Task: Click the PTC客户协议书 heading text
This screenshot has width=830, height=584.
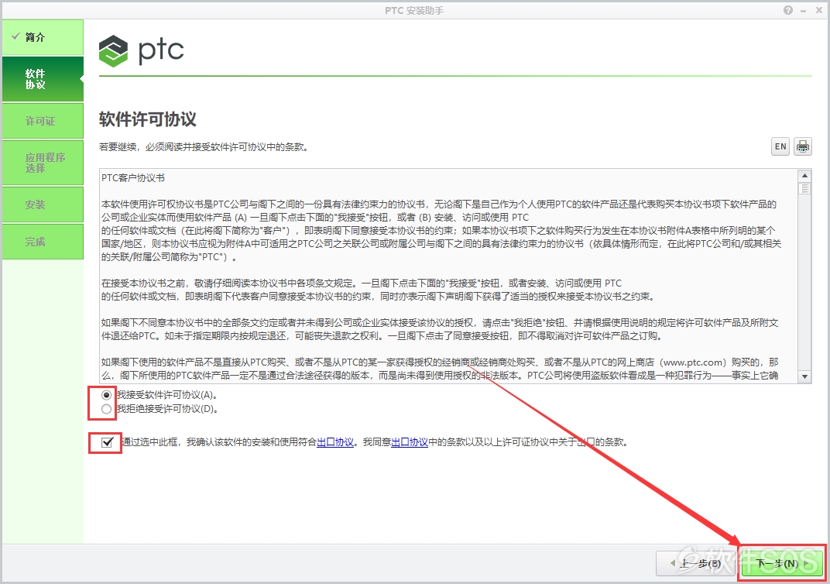Action: click(x=133, y=178)
